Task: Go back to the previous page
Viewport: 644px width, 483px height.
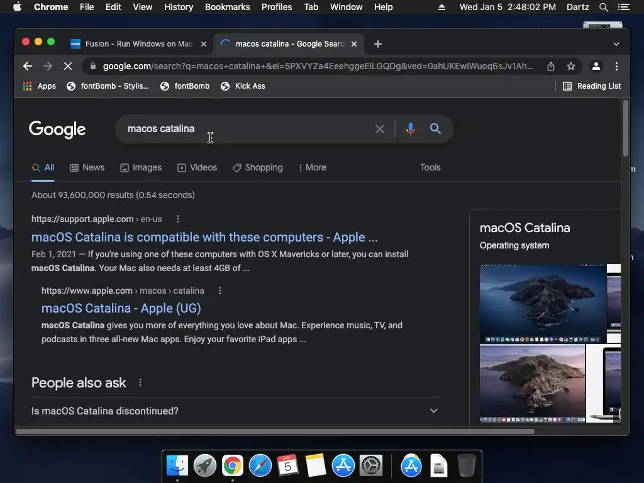Action: (x=28, y=66)
